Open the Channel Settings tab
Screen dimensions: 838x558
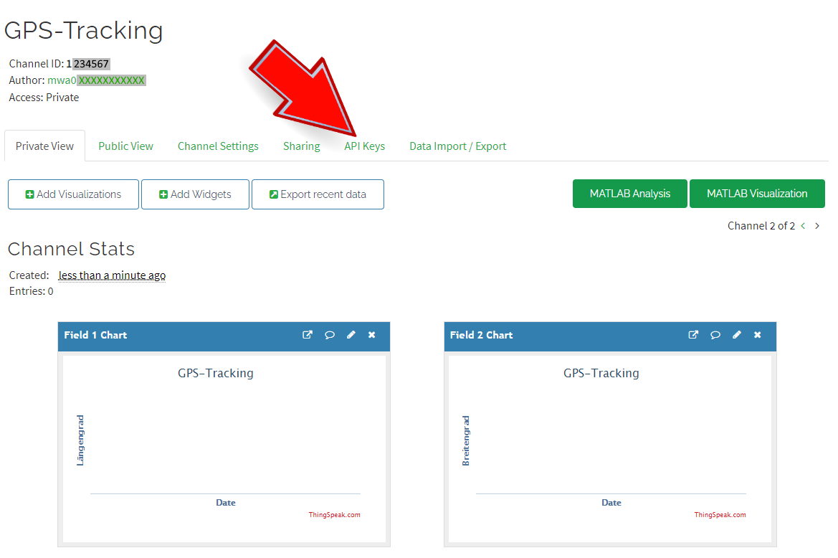218,146
